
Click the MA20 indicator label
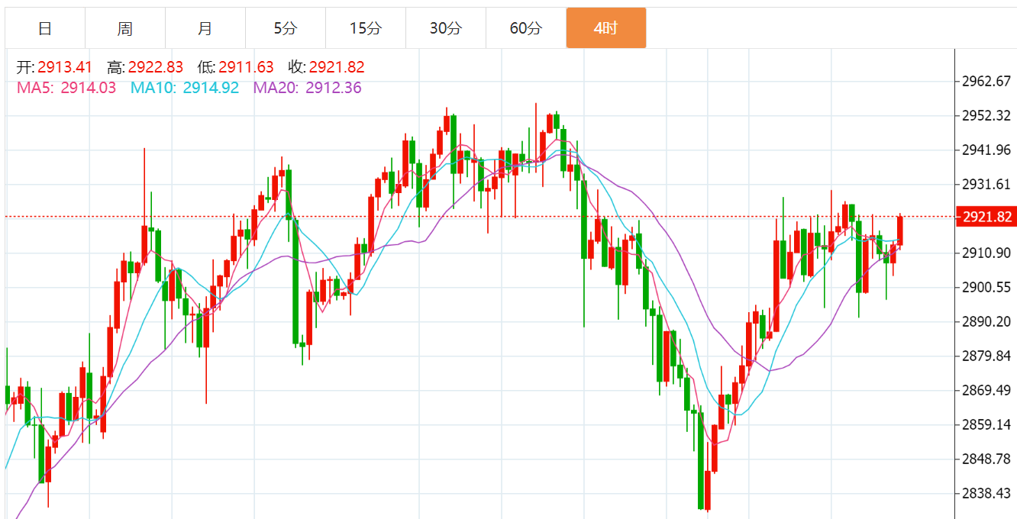point(308,88)
